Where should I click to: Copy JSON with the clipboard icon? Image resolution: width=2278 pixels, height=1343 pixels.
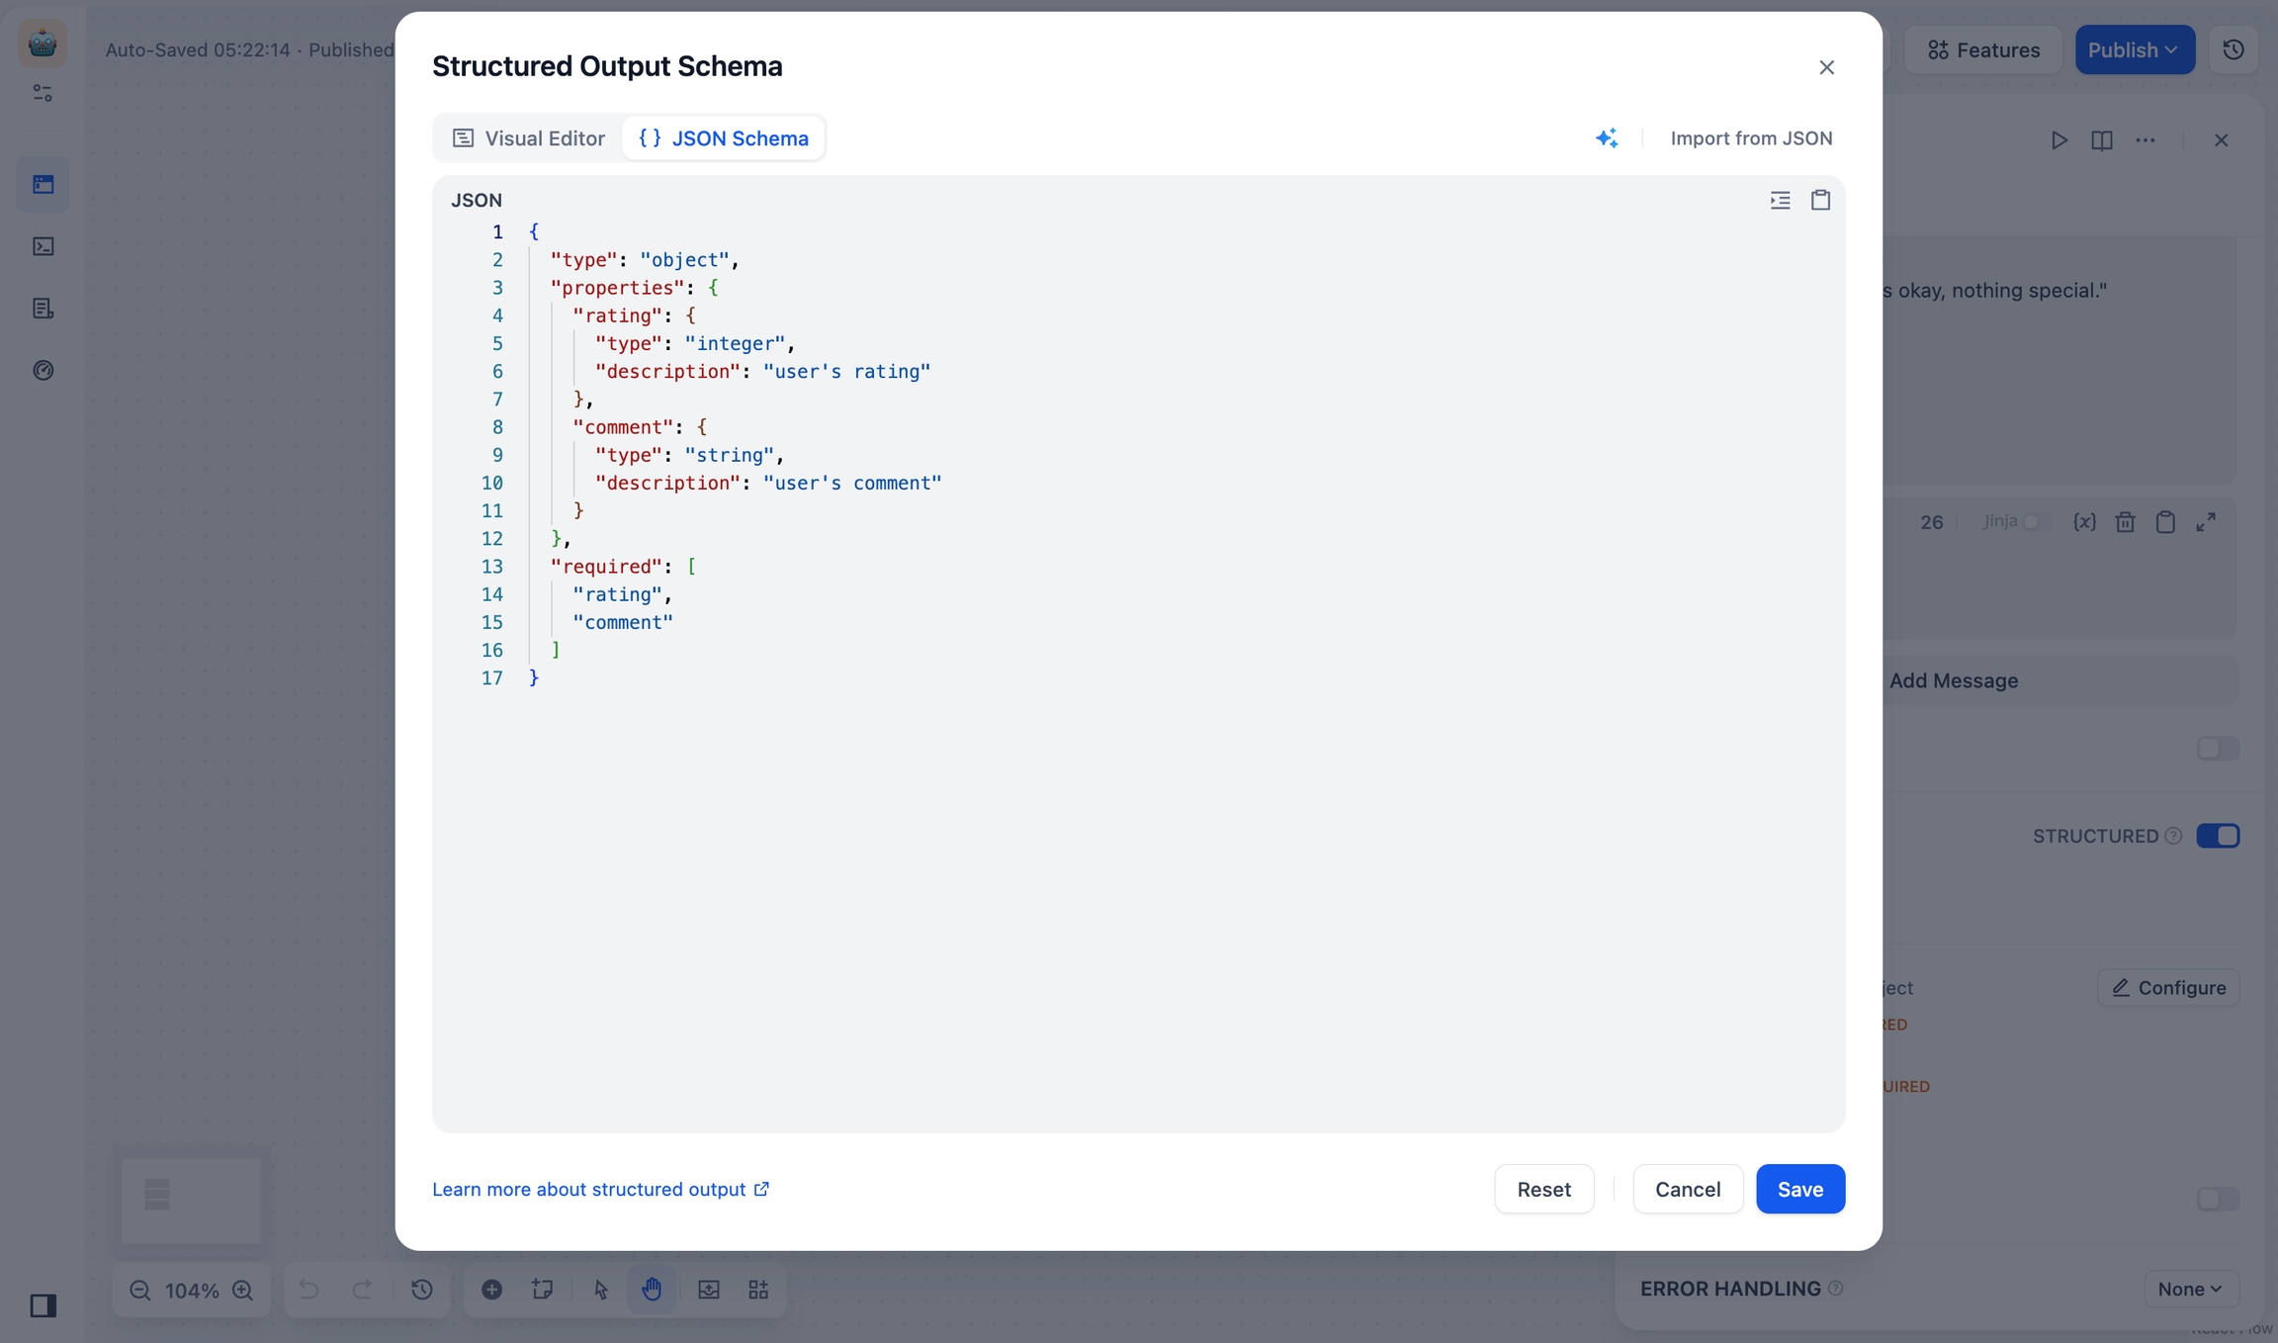[1820, 201]
